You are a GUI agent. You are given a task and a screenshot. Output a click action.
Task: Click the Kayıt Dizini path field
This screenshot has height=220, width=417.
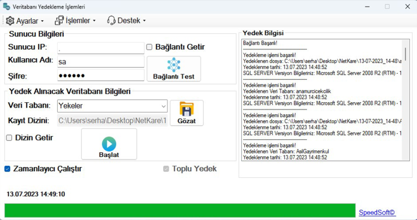[x=113, y=121]
